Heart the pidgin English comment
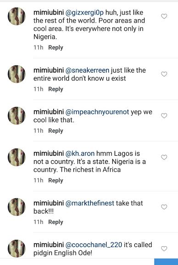 [164, 248]
